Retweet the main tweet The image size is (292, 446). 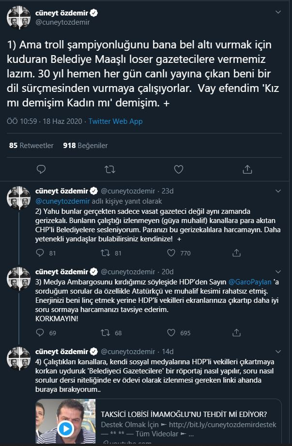click(x=109, y=169)
